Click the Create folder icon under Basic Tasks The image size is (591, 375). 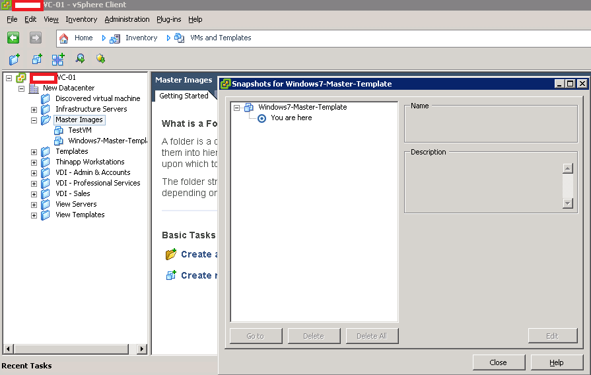tap(171, 254)
